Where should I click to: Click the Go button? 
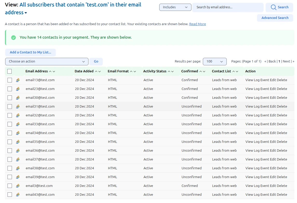pyautogui.click(x=96, y=61)
